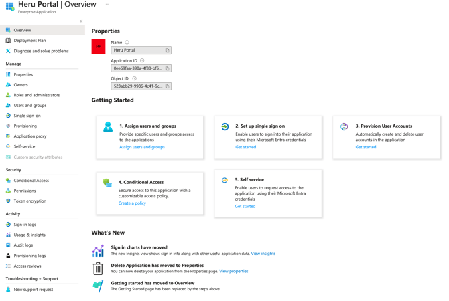This screenshot has width=449, height=301.
Task: Show info tooltip next to Application ID
Action: point(142,61)
